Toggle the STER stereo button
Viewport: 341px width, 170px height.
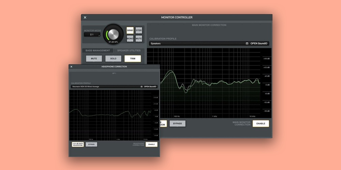click(x=138, y=30)
